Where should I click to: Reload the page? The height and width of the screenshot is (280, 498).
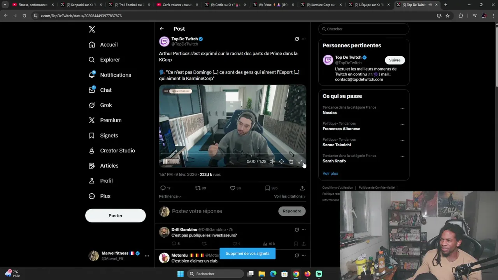pos(24,16)
